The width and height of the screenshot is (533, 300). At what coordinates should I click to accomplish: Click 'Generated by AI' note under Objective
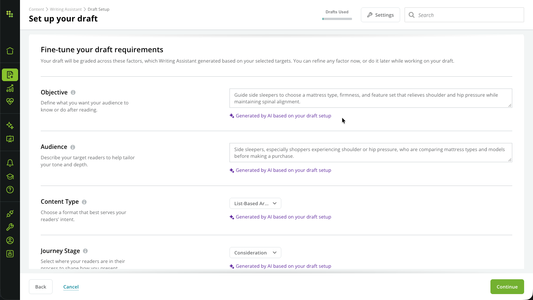[x=280, y=116]
